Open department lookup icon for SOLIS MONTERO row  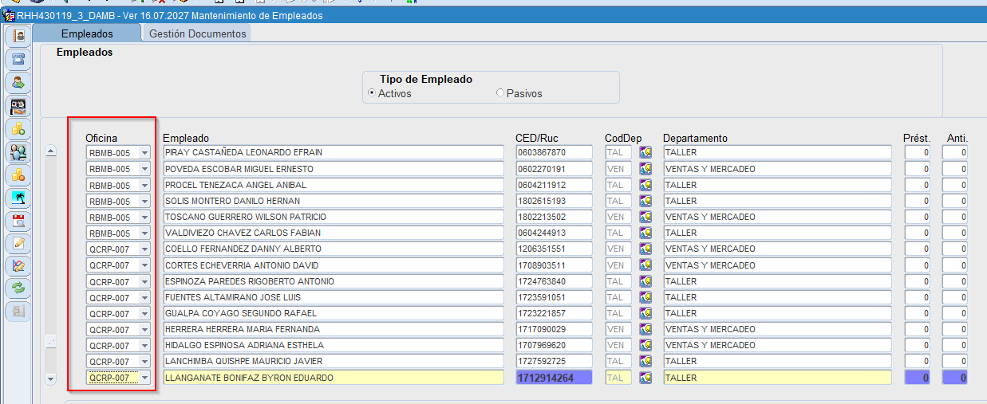coord(645,201)
